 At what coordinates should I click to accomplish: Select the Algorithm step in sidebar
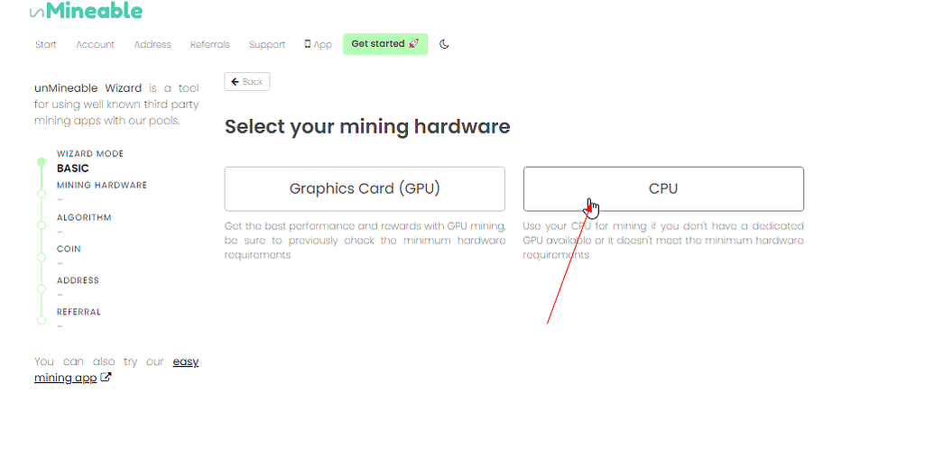coord(84,217)
